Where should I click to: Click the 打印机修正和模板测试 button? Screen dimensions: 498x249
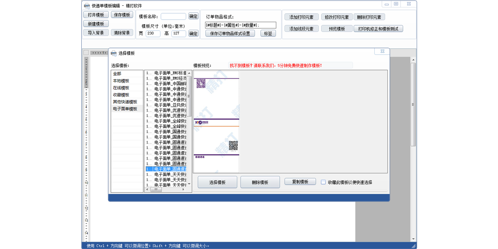click(378, 29)
